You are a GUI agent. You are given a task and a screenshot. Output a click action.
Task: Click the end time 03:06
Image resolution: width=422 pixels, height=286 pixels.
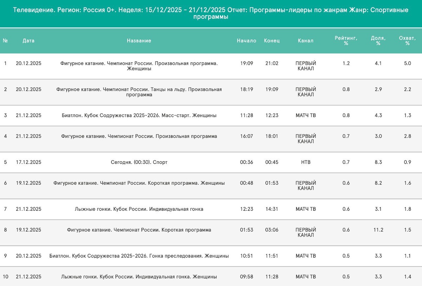(x=272, y=230)
